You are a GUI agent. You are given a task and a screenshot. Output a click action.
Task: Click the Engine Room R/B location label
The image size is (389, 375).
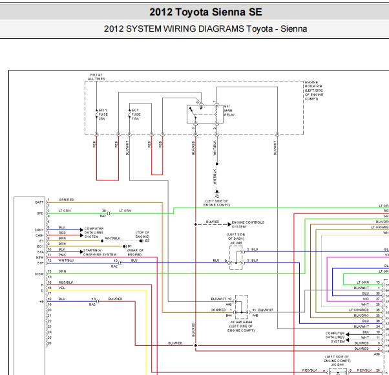click(314, 91)
